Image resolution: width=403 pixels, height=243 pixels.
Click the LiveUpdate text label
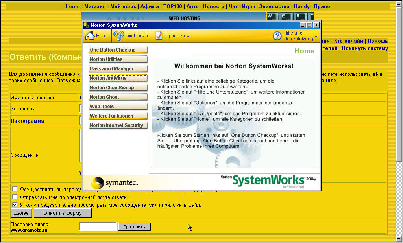coord(137,36)
